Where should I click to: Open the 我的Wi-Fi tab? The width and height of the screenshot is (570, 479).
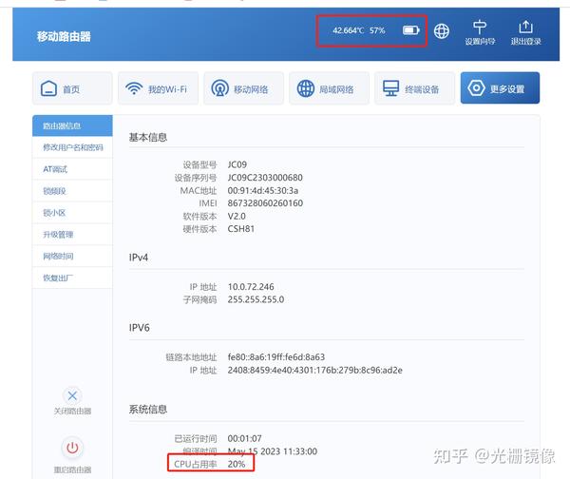tap(158, 88)
